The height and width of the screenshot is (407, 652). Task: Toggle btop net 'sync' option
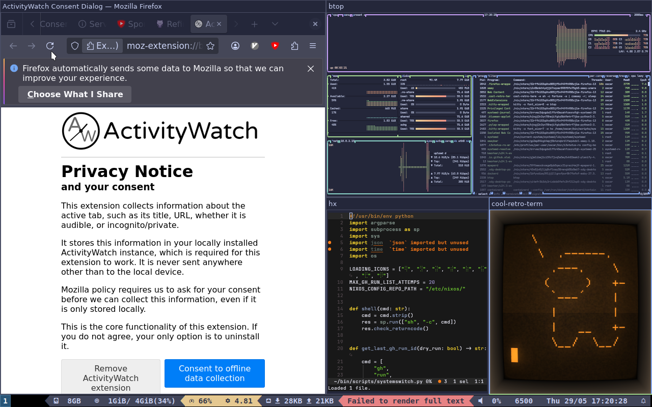point(429,141)
